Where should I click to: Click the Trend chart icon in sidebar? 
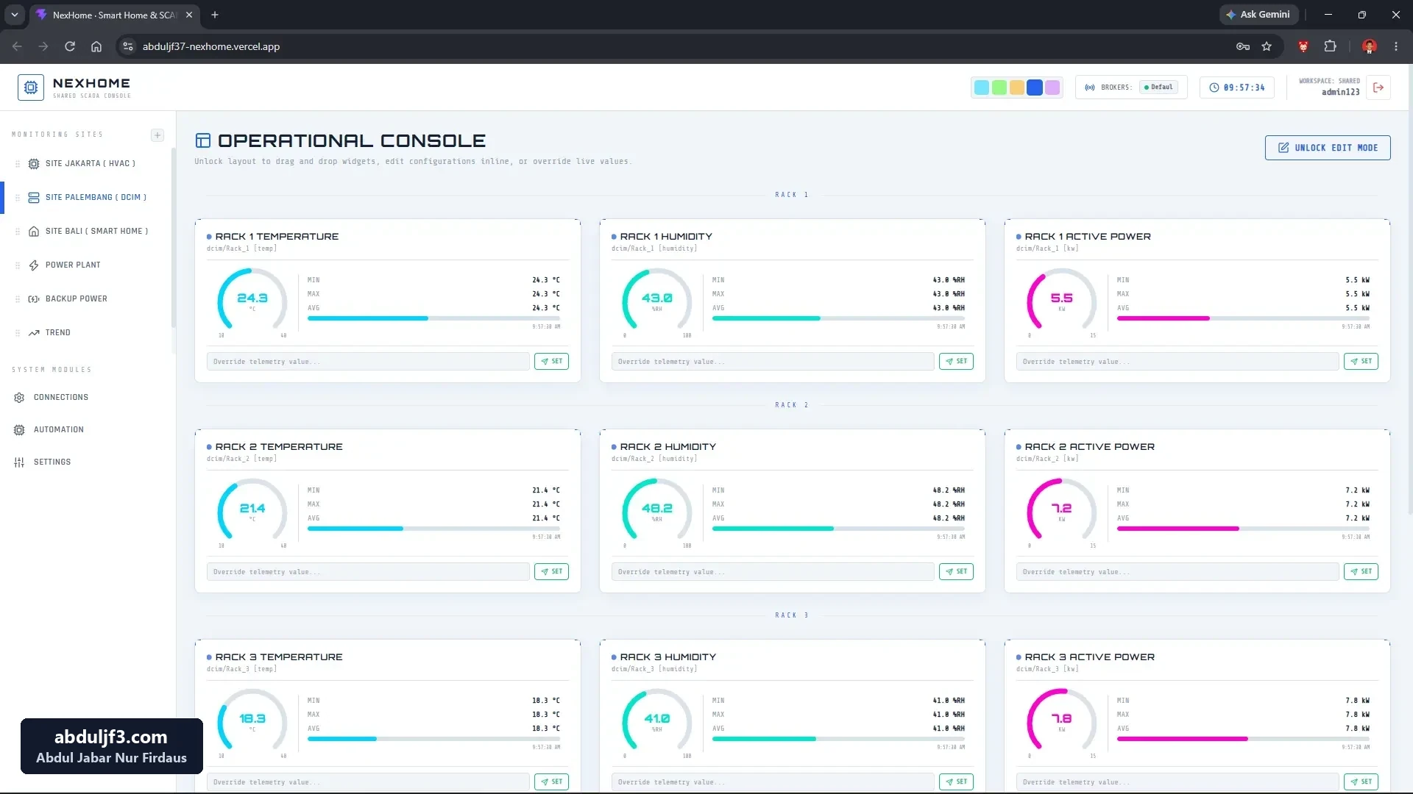(34, 333)
